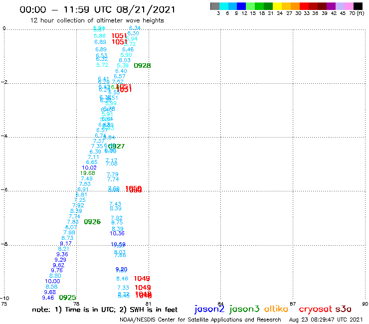The height and width of the screenshot is (324, 369).
Task: Click the pink swatch in the color scale
Action: 349,6
